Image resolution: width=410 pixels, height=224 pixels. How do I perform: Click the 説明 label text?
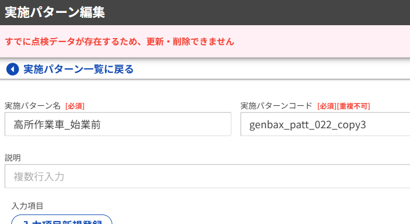(x=13, y=157)
